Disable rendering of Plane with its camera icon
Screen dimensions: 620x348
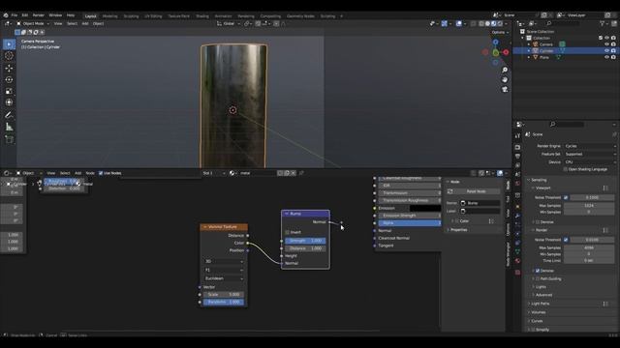[x=613, y=58]
